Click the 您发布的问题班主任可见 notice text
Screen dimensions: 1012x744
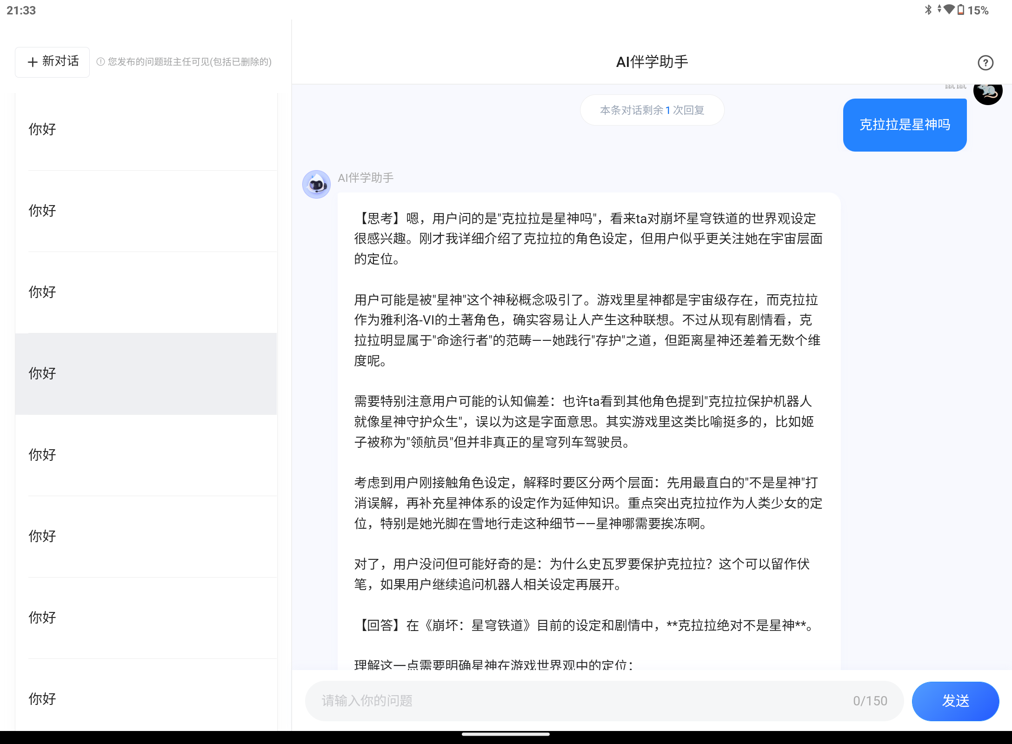coord(190,62)
